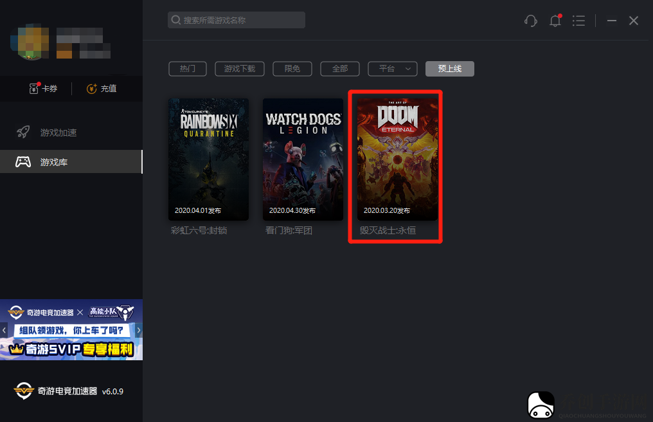
Task: Click the user avatar picture
Action: 30,42
